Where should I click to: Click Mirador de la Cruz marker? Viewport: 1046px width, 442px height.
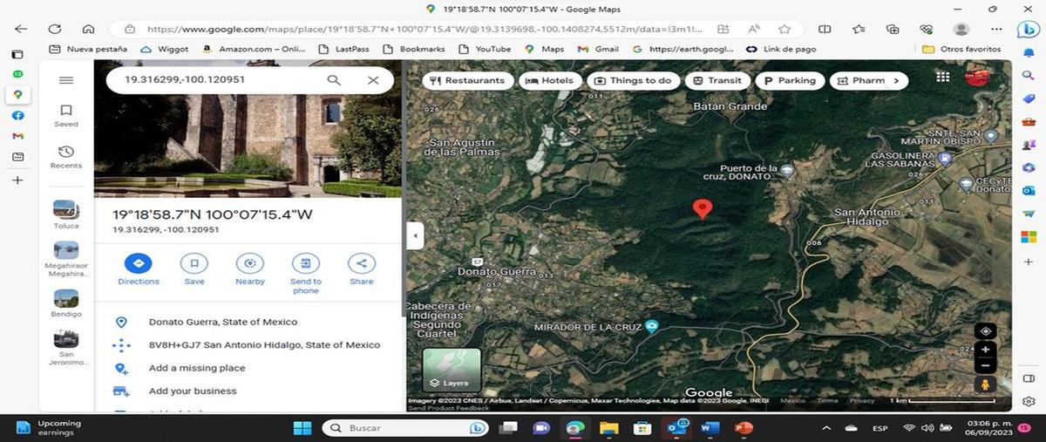pyautogui.click(x=651, y=327)
